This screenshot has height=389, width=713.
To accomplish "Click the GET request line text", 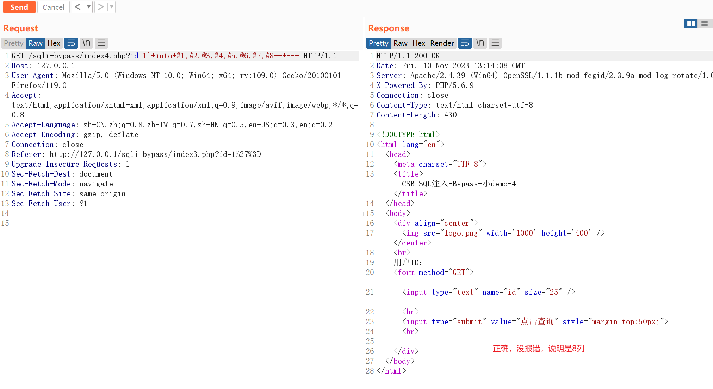I will (x=174, y=56).
